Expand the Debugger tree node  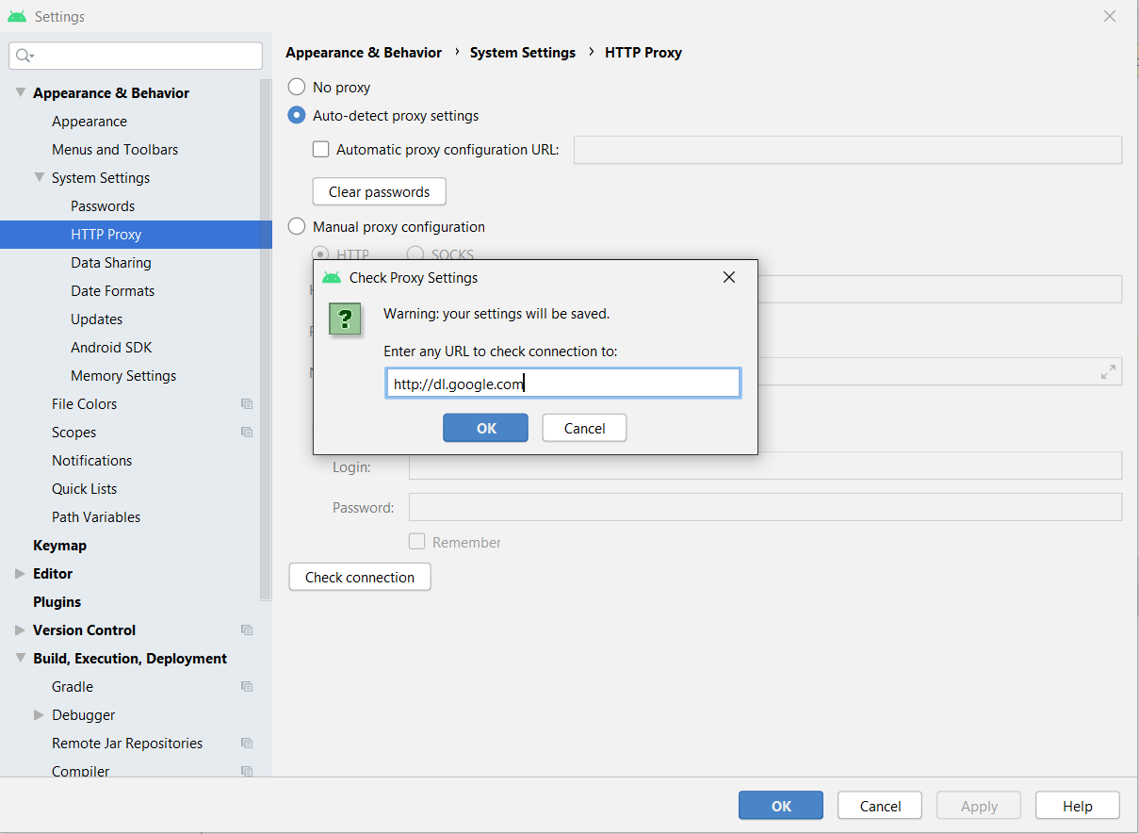39,715
